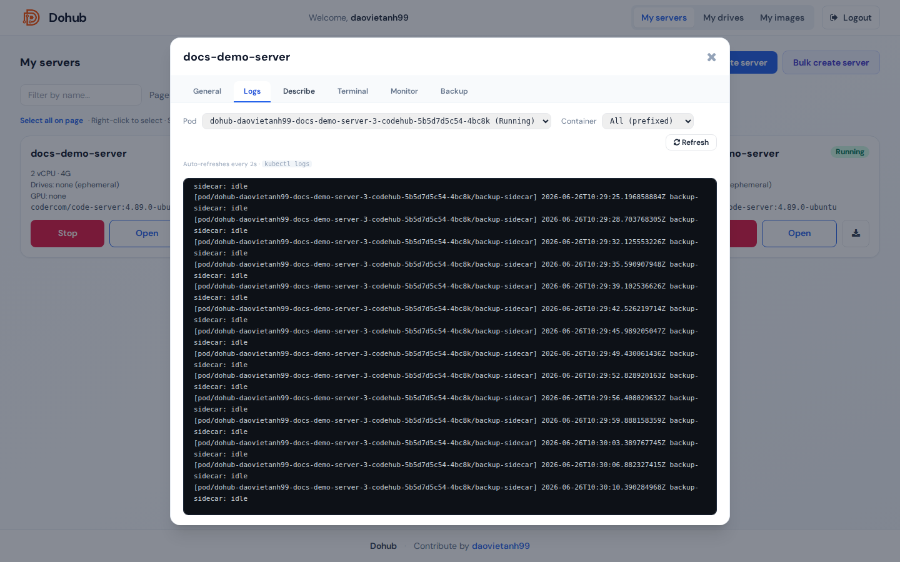Open daovietanh99 contributor link in footer

[x=501, y=546]
